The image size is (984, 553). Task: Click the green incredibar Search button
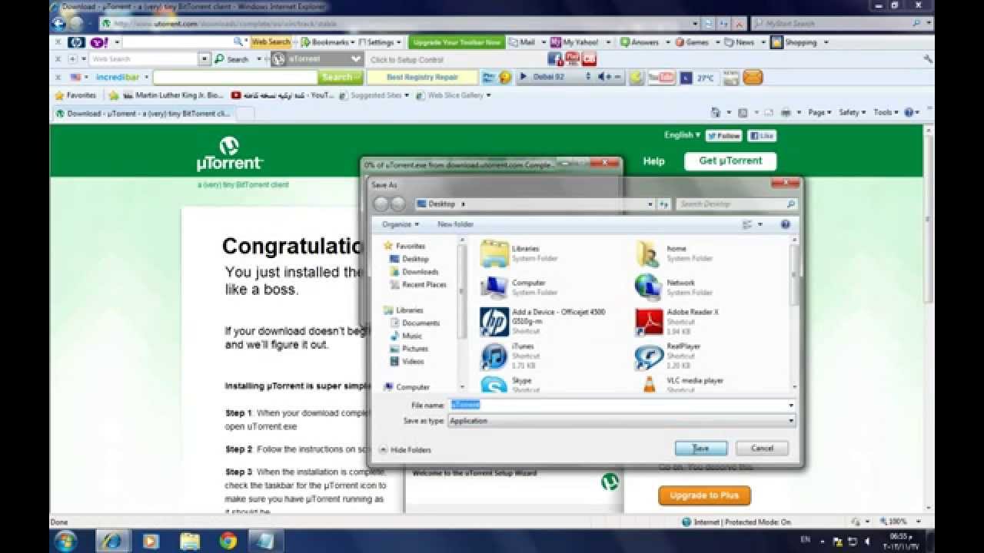click(339, 78)
